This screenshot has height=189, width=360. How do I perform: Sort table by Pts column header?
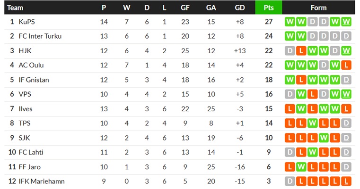[x=269, y=8]
